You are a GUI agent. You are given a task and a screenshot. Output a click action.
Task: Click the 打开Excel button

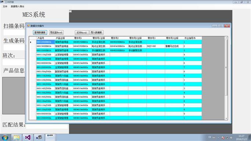(x=82, y=32)
